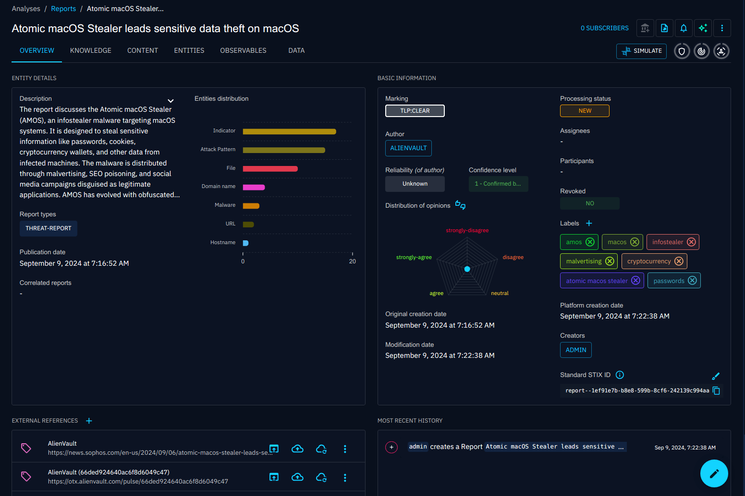Open the ALIENVAULT author chip
Screen dimensions: 745x496
tap(408, 148)
